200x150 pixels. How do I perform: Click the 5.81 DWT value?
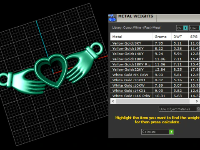(177, 75)
